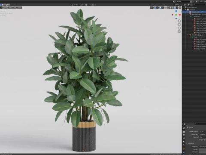The image size is (206, 155).
Task: Open the overlays settings dropdown arrow
Action: (x=163, y=7)
